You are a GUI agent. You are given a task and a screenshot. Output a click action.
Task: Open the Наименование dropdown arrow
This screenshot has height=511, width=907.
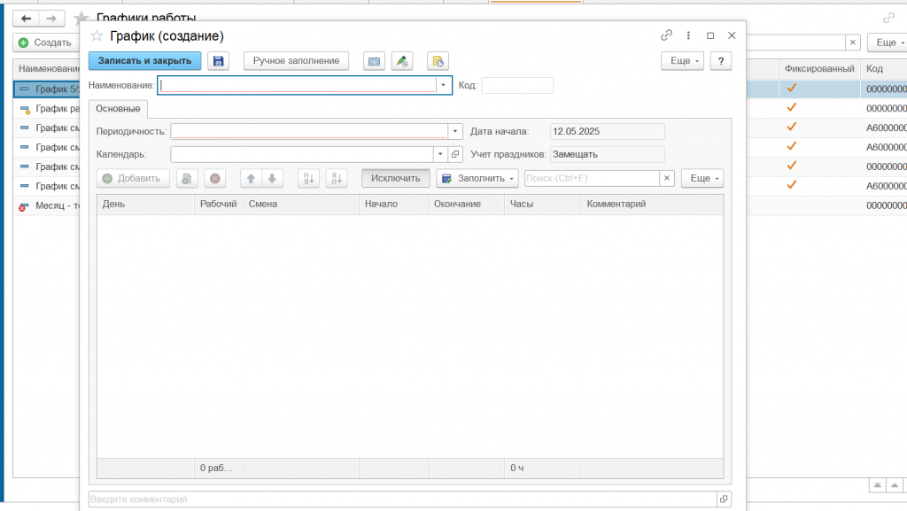(444, 85)
